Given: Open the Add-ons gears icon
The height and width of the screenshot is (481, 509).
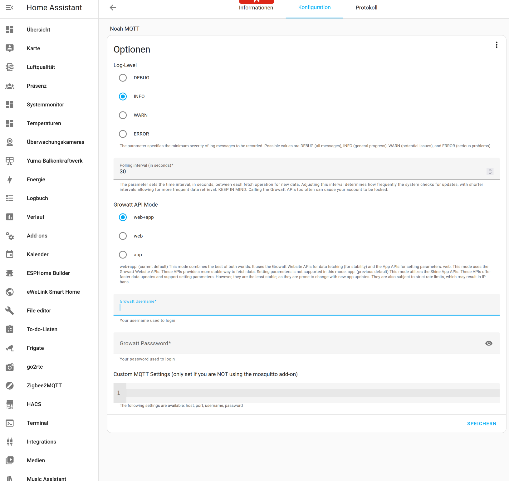Looking at the screenshot, I should [x=10, y=236].
